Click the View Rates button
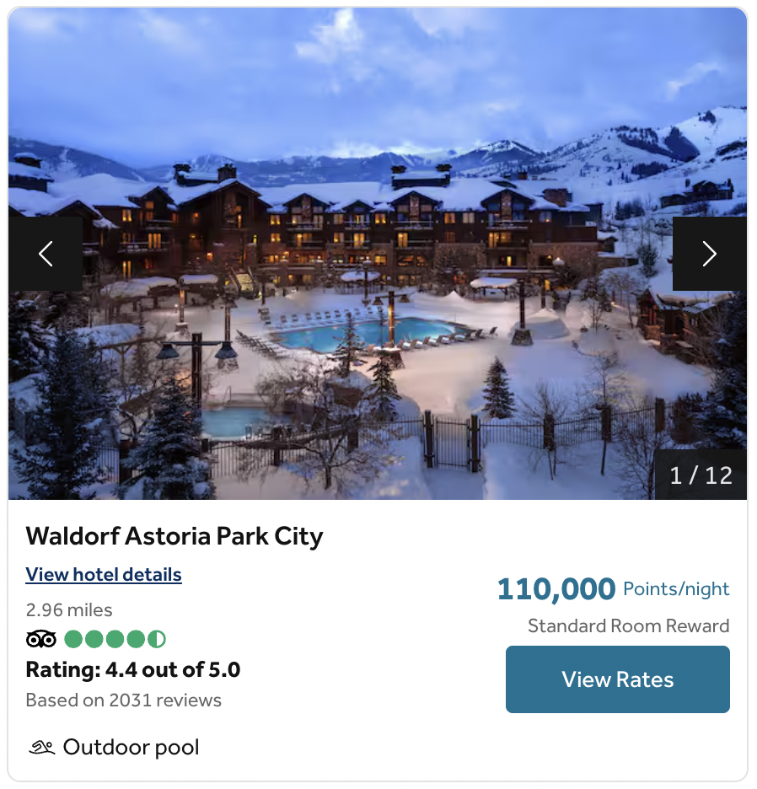This screenshot has height=789, width=757. coord(618,679)
